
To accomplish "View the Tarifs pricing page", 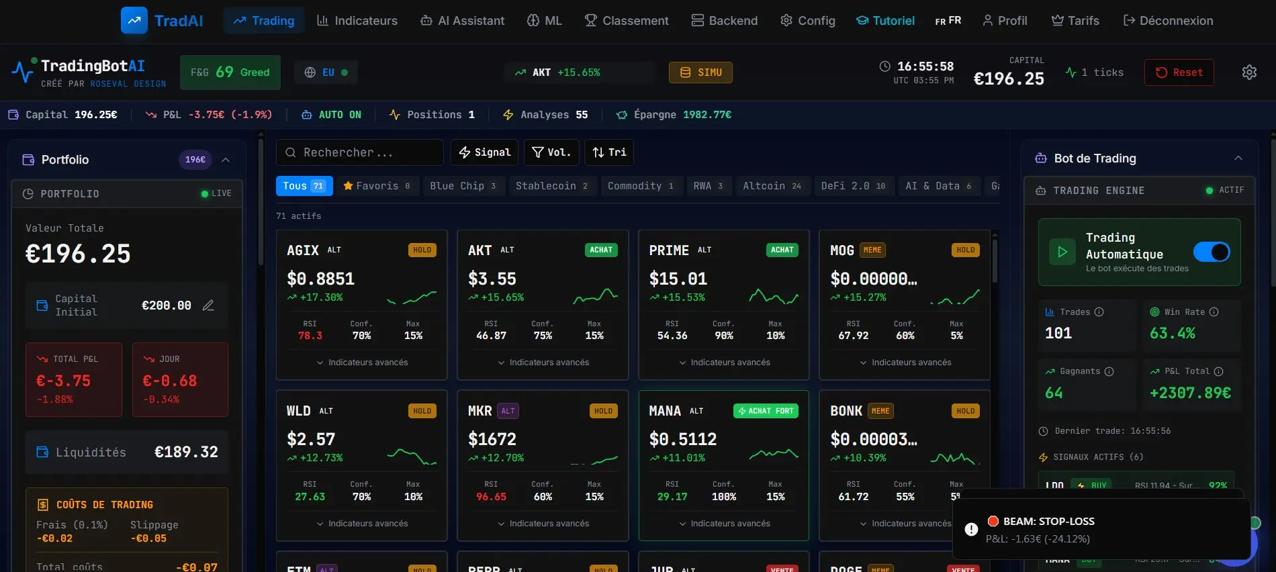I will pos(1075,21).
